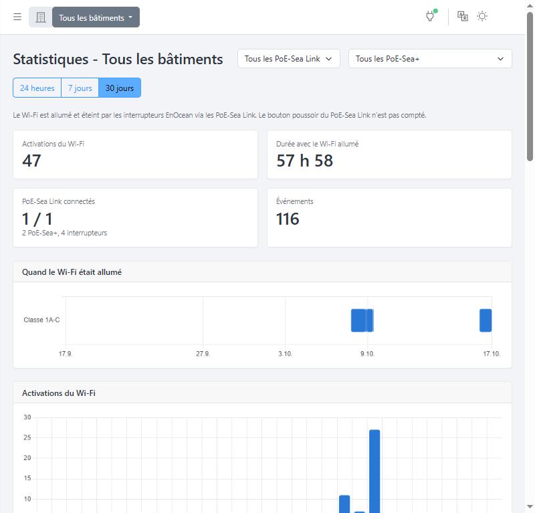Click the 'Quand le Wi-Fi était allumé' heading

tap(72, 272)
